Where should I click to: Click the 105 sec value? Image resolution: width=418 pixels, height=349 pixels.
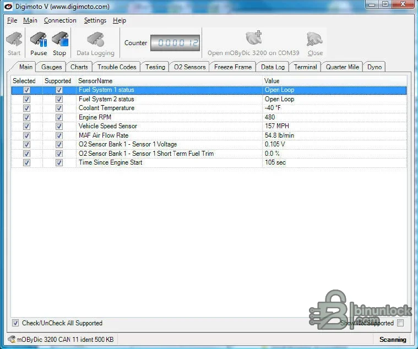pyautogui.click(x=275, y=162)
